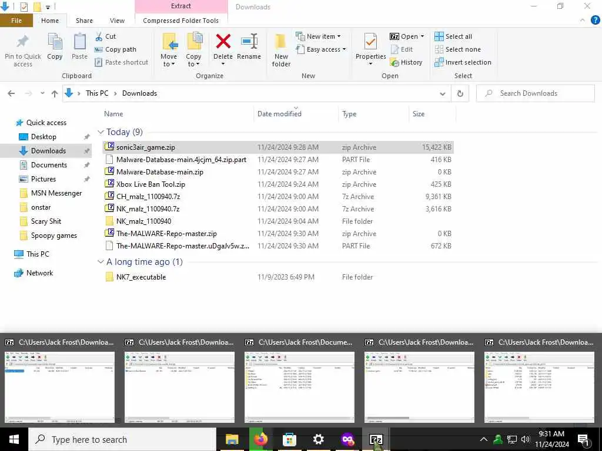Image resolution: width=602 pixels, height=451 pixels.
Task: Open the Compressed Folder Tools tab
Action: pos(181,21)
